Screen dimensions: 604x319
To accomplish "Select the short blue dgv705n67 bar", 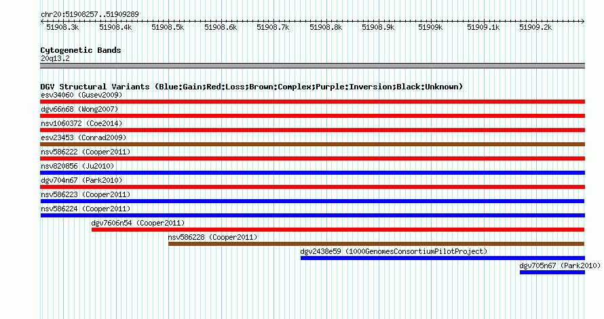I will [x=552, y=272].
